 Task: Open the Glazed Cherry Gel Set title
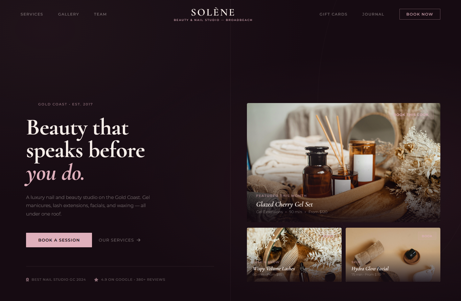284,204
